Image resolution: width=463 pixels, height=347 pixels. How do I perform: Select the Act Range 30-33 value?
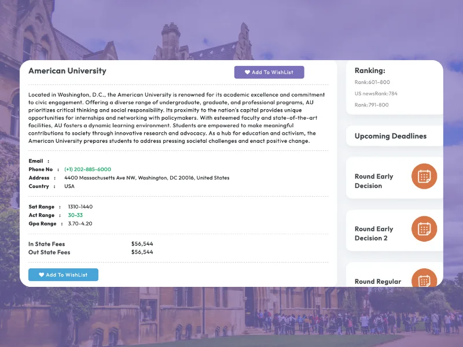(75, 215)
